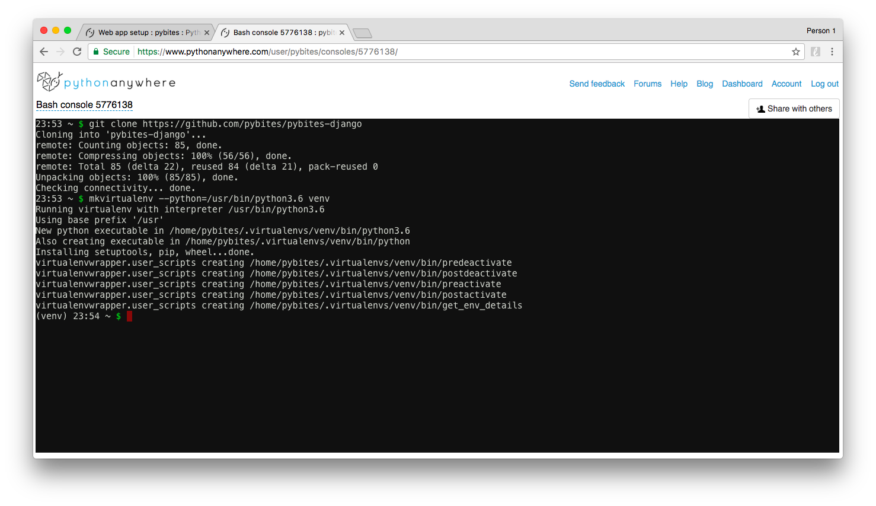Close the Web app setup tab
Screen dimensions: 876x506
[x=207, y=33]
